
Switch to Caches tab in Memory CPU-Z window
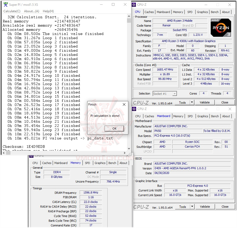47,163
